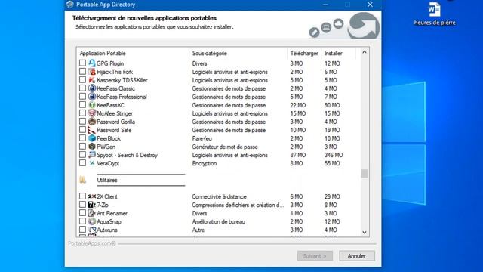Tick the McAfee Stinger checkbox

(x=82, y=113)
